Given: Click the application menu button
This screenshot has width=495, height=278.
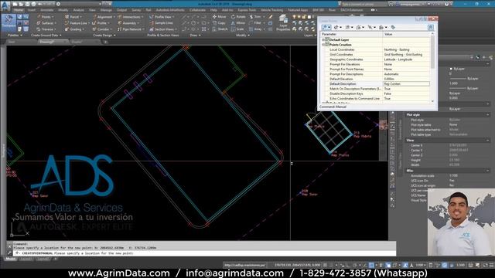Looking at the screenshot, I should 5,5.
